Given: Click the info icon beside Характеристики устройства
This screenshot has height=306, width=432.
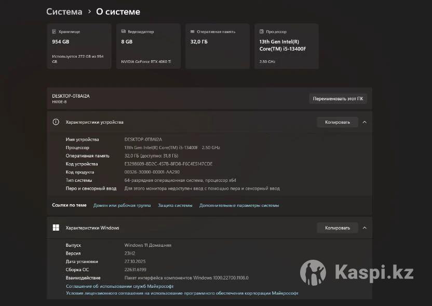Looking at the screenshot, I should click(x=56, y=122).
